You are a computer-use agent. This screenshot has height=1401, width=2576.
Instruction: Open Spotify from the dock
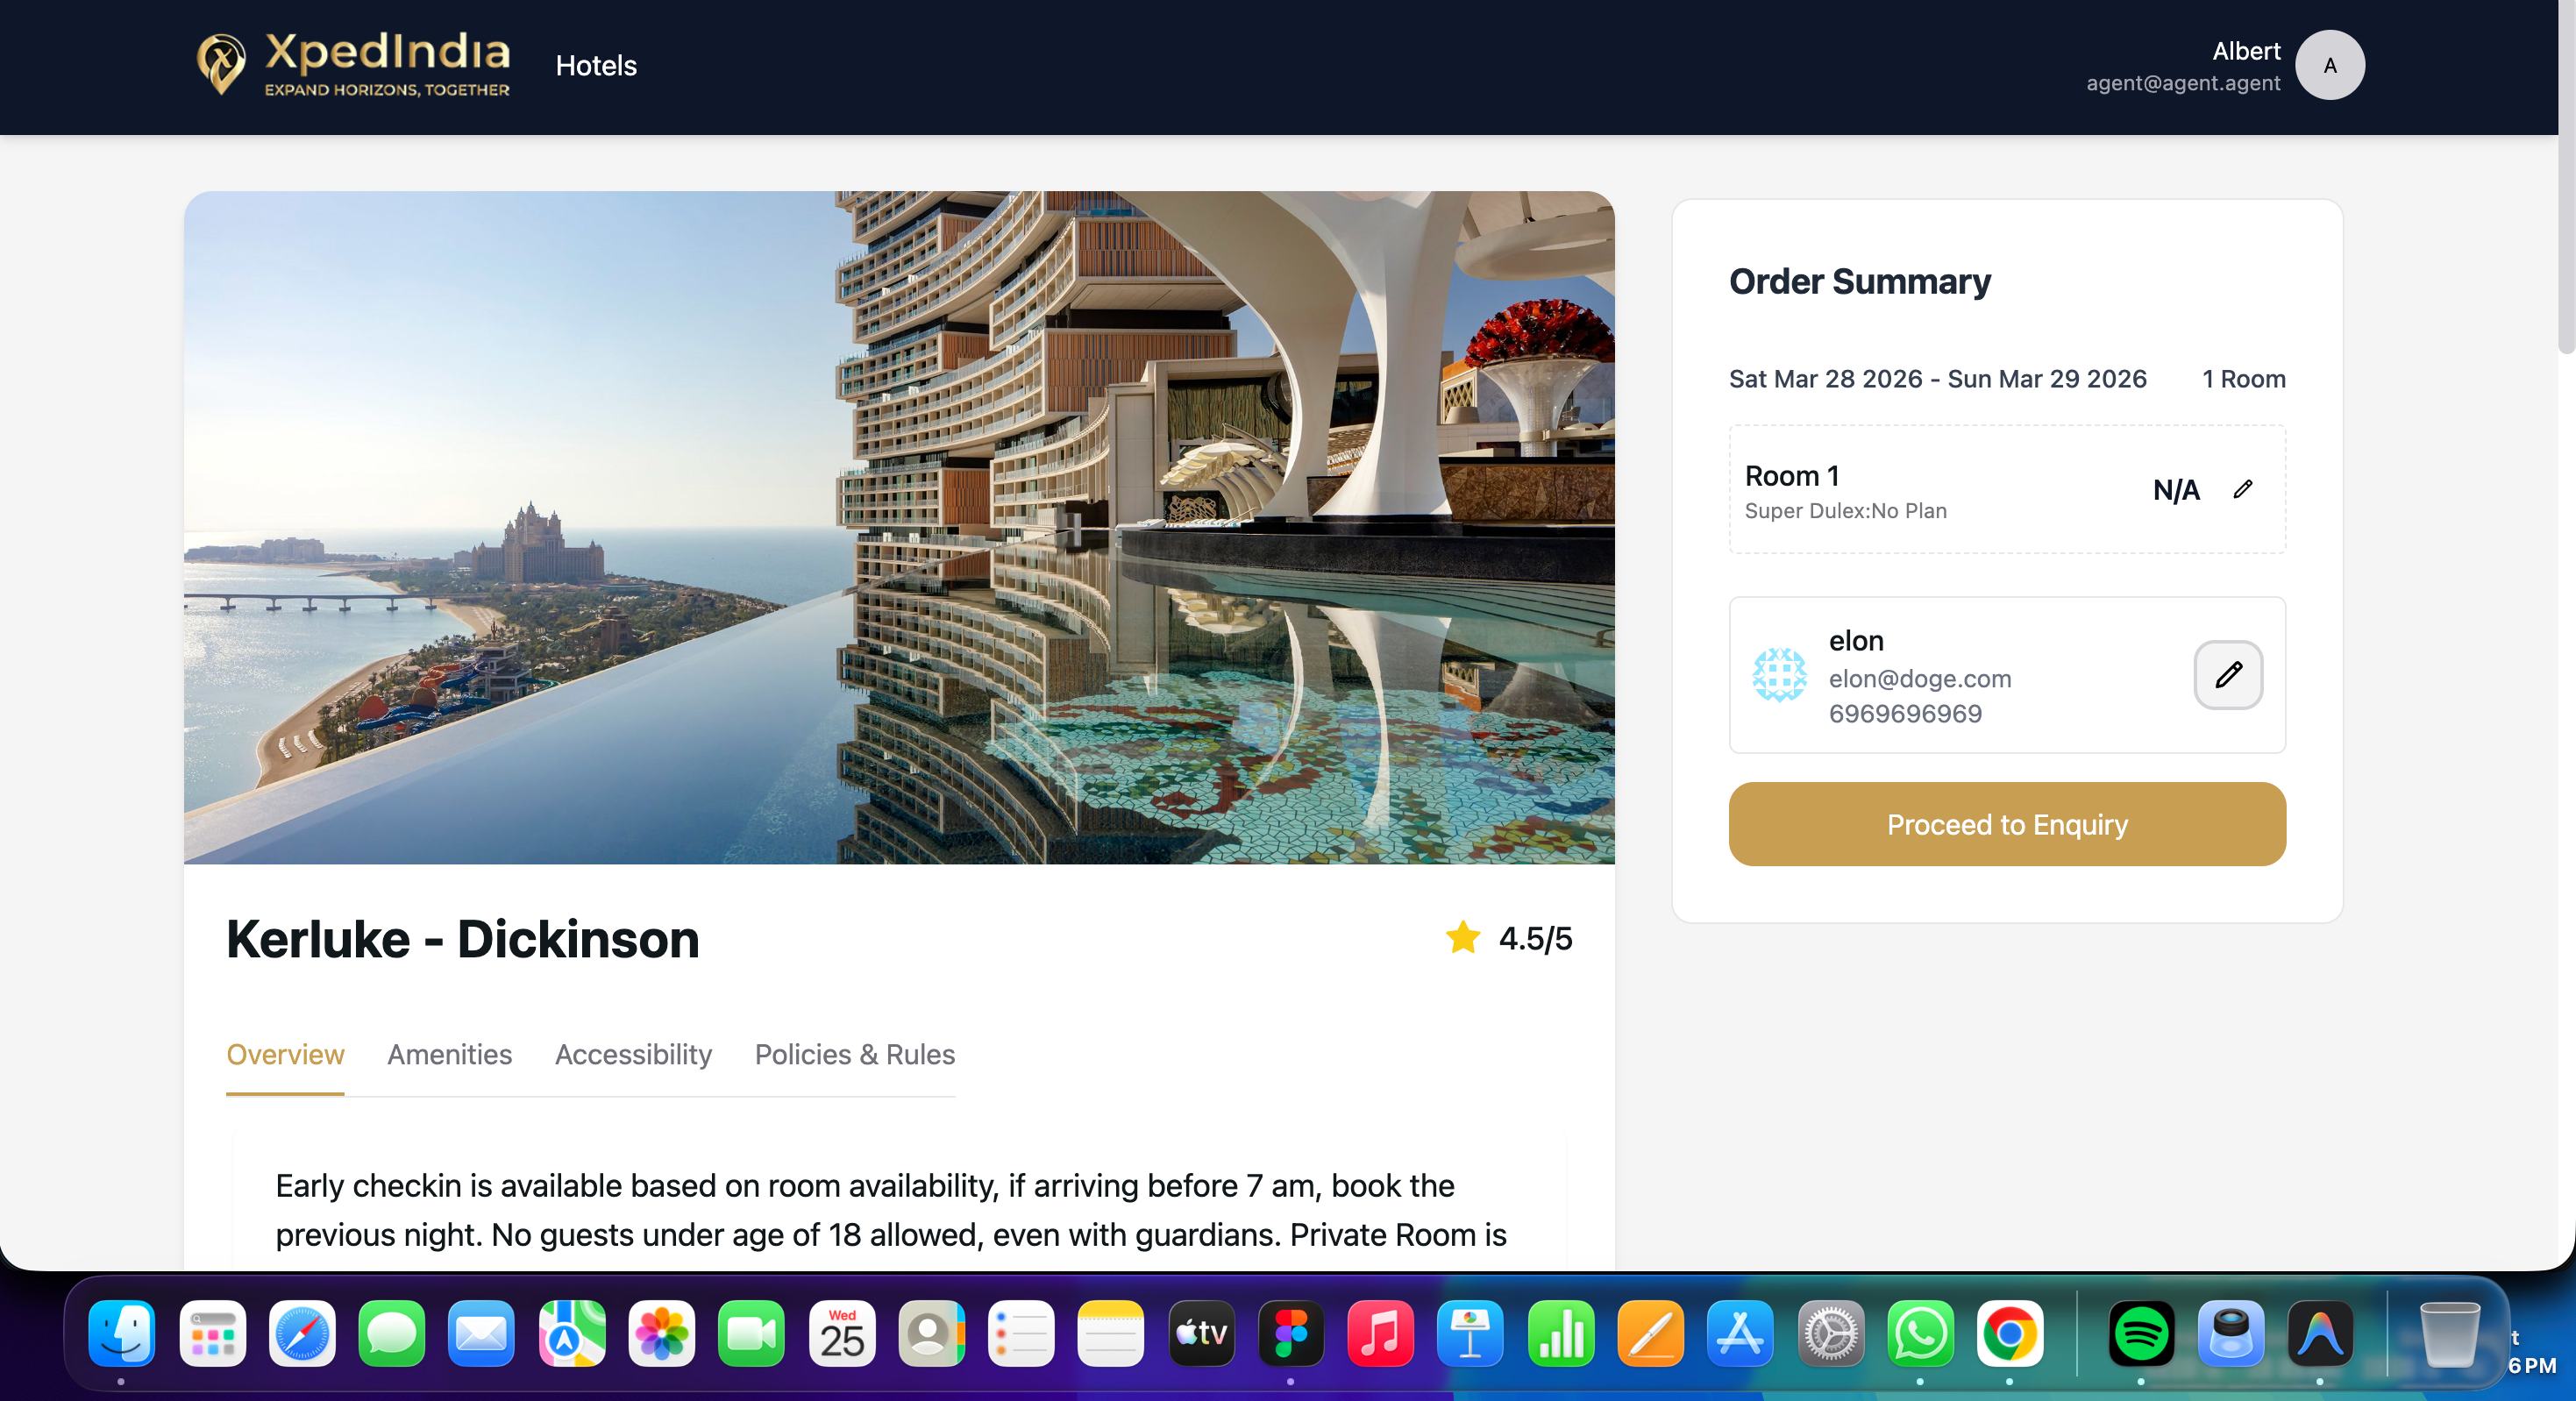point(2141,1333)
